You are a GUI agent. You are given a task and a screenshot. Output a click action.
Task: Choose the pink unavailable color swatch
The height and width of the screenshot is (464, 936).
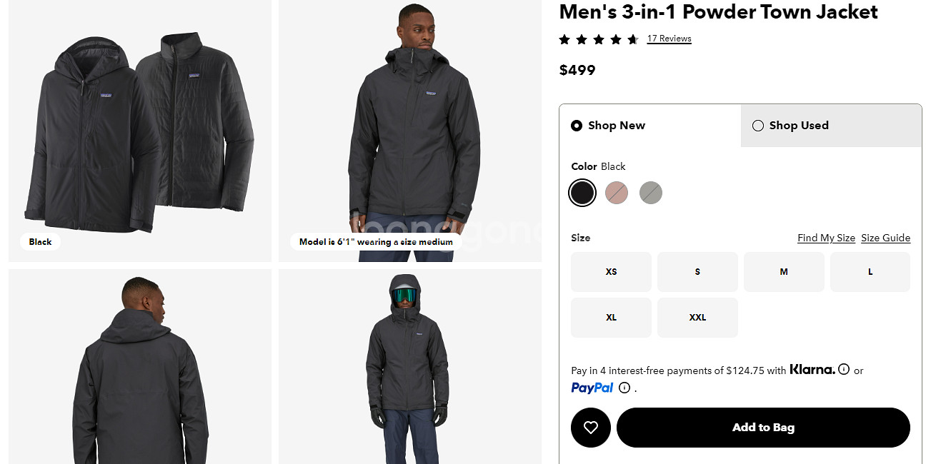pos(617,193)
